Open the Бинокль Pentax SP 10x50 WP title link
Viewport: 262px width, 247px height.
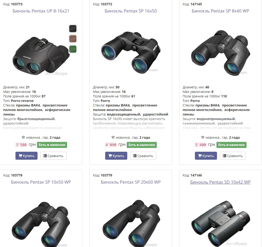click(41, 182)
